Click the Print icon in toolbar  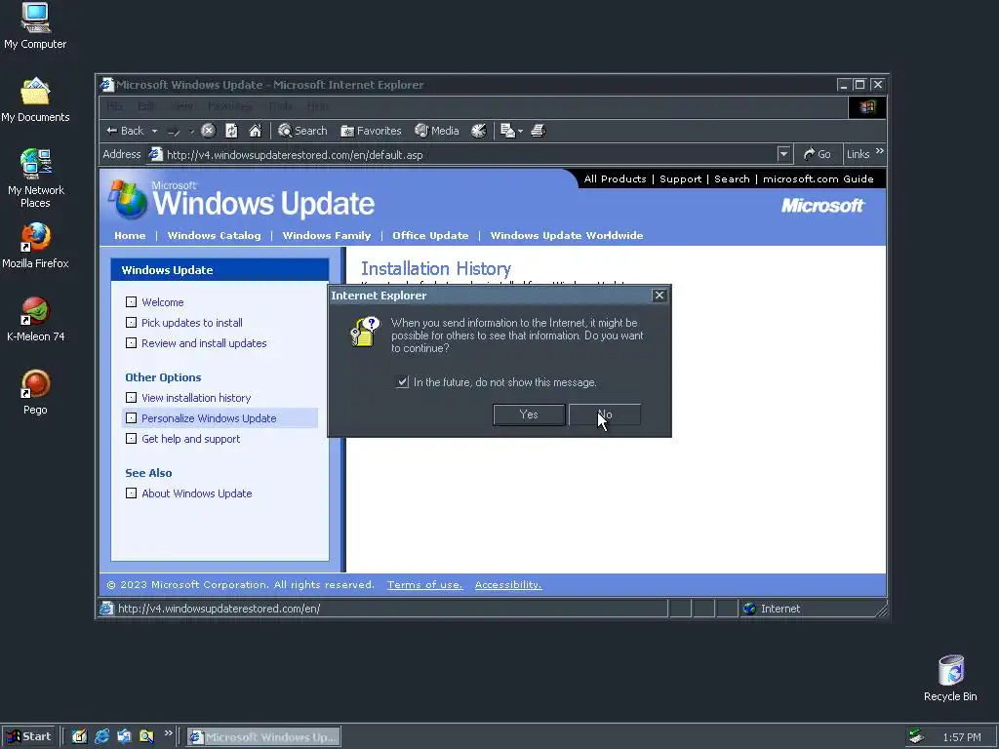pos(539,131)
